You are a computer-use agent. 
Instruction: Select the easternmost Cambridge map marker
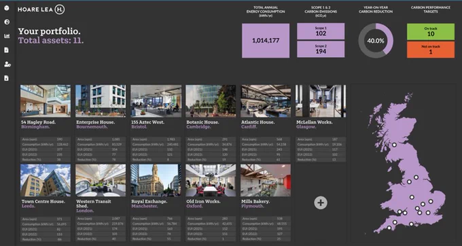point(431,202)
